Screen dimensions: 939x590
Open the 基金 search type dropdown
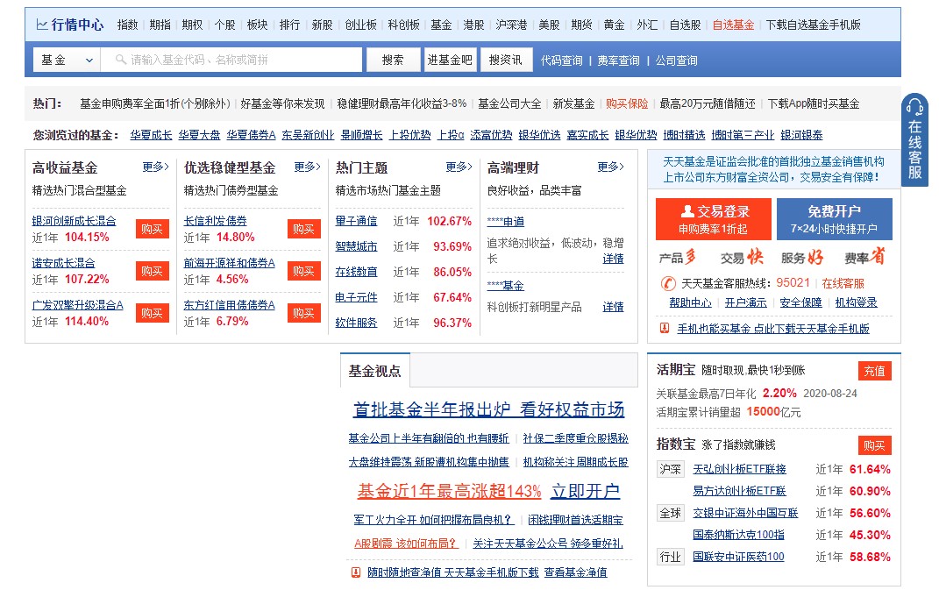[x=64, y=60]
